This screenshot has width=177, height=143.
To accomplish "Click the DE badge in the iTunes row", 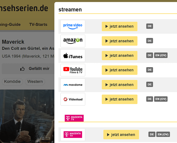I will click(x=150, y=55).
